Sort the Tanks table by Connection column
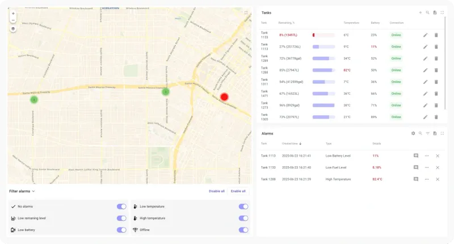 pyautogui.click(x=396, y=23)
